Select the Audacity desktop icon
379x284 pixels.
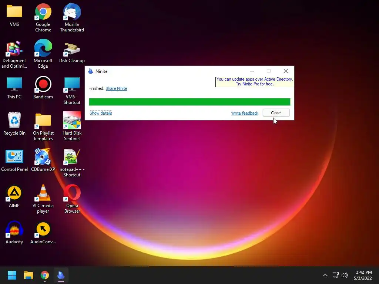14,229
